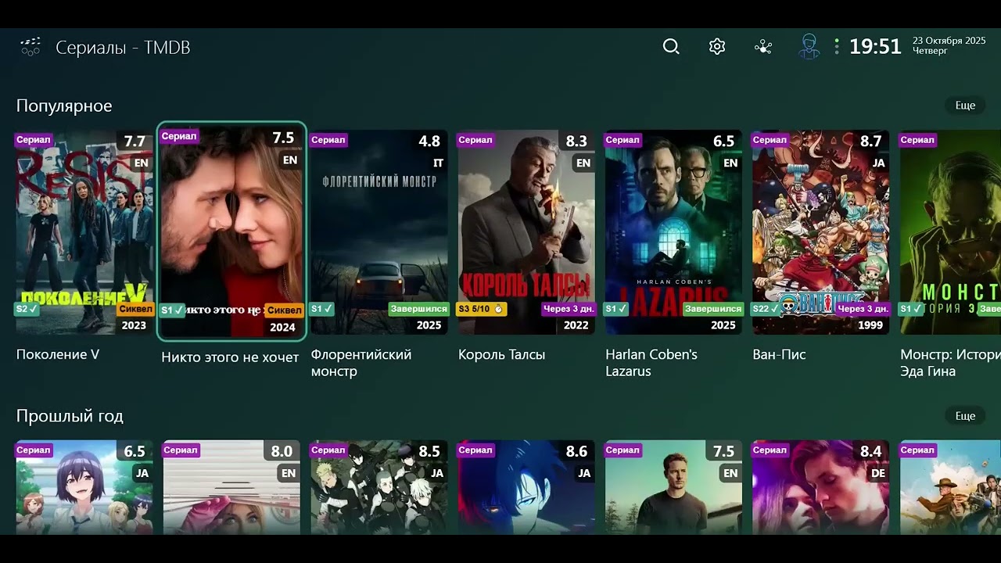Open the Ван-Пис poster

pos(821,232)
